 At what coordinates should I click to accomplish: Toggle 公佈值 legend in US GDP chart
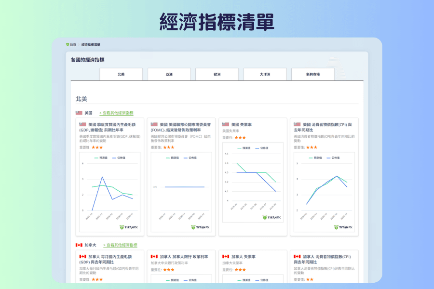tap(119, 158)
